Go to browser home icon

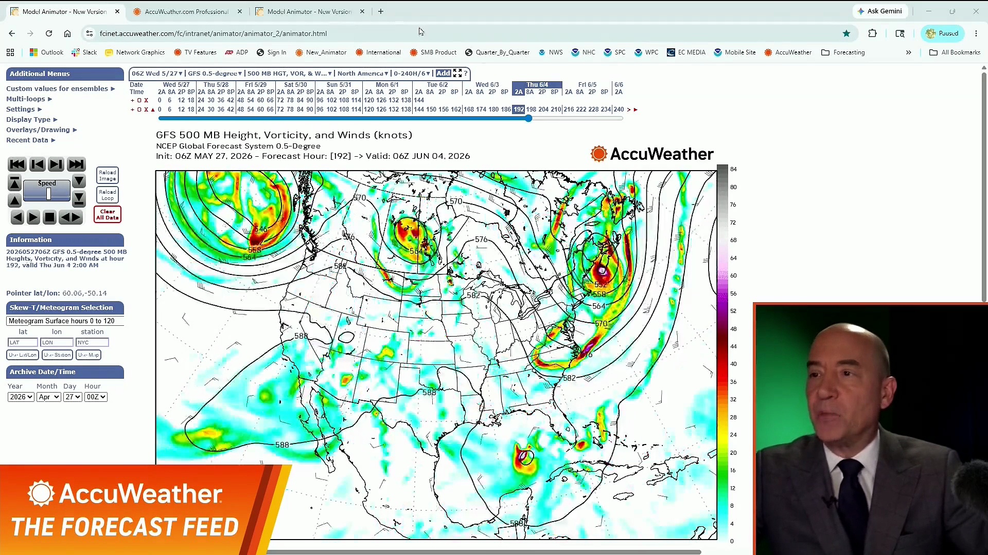click(x=67, y=33)
